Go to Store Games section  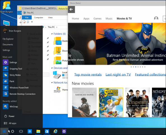[97, 19]
